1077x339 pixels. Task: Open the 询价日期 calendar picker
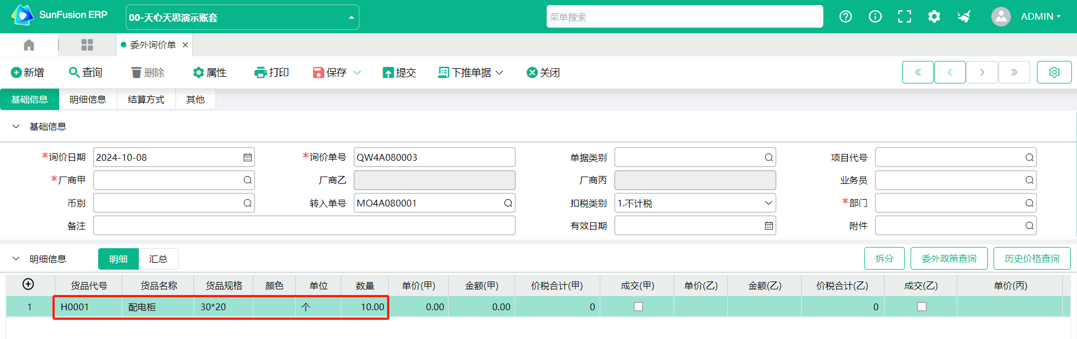coord(247,157)
